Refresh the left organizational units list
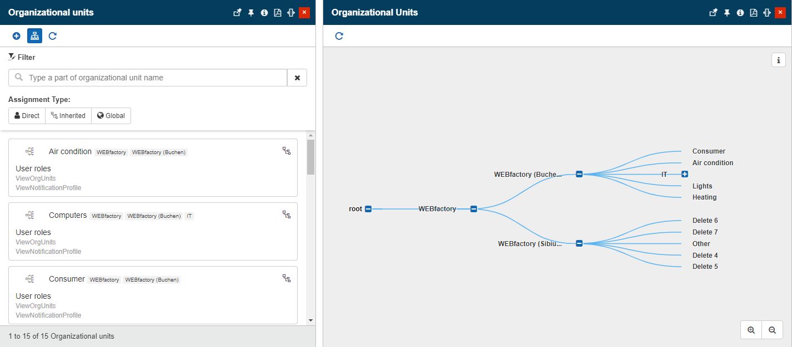Viewport: 792px width, 347px height. tap(53, 36)
